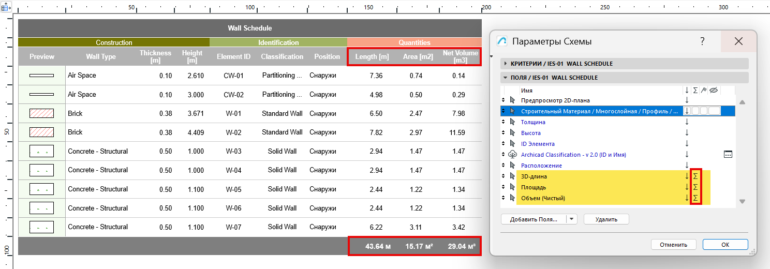Click the sort arrow for Расположение field
The height and width of the screenshot is (269, 770).
(x=687, y=166)
